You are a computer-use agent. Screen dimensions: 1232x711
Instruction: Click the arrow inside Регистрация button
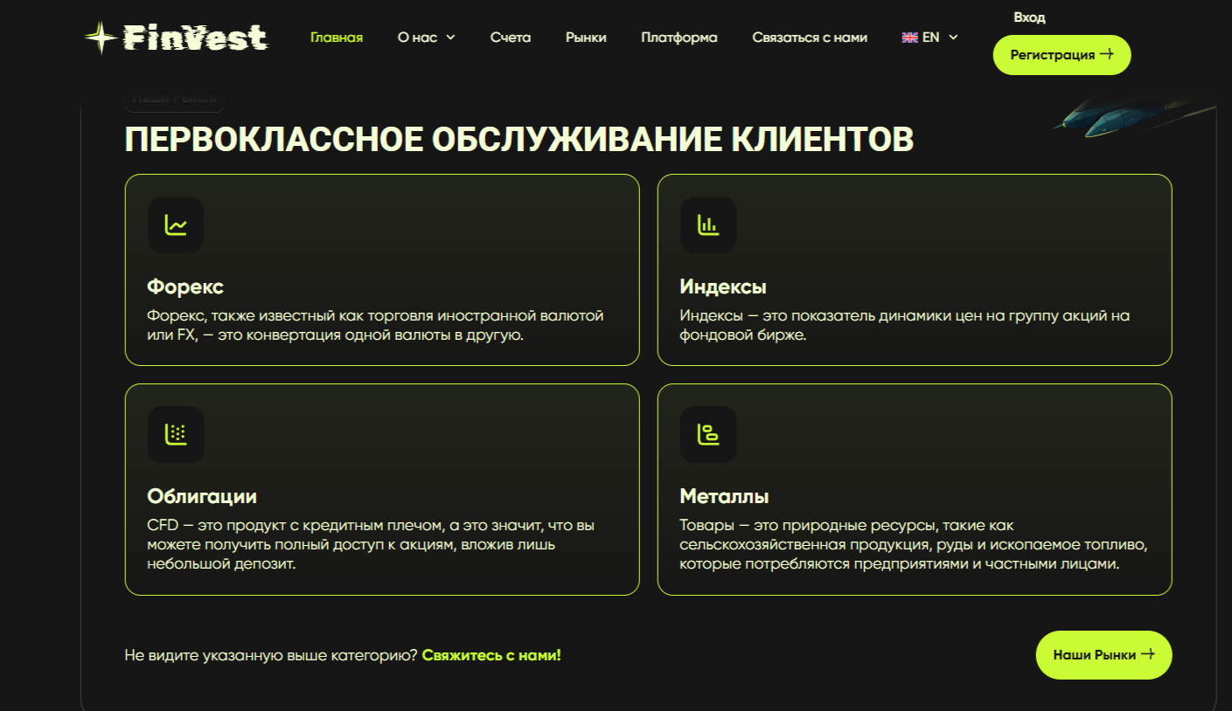click(x=1107, y=54)
